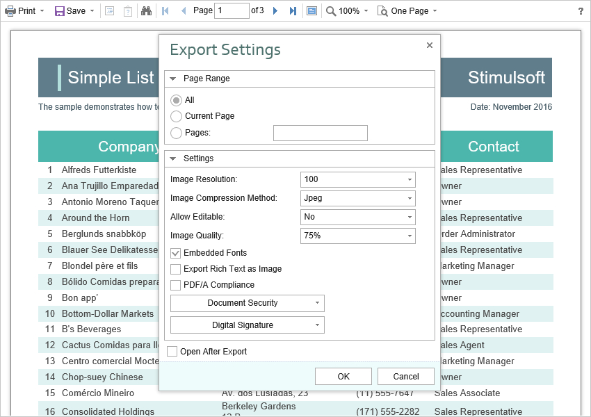The image size is (591, 417).
Task: Collapse the Page Range section
Action: [173, 79]
